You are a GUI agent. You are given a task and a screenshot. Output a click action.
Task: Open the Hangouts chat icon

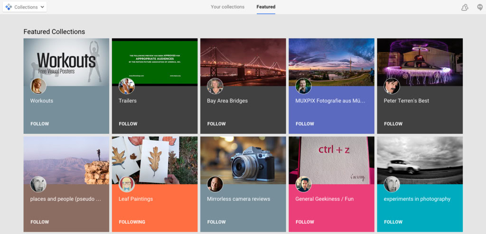tap(480, 8)
